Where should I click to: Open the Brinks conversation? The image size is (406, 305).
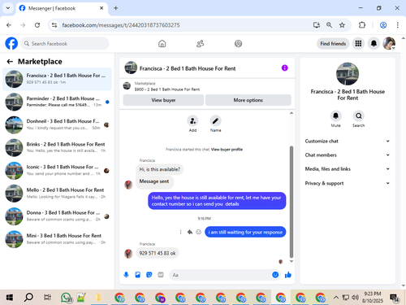pos(57,147)
